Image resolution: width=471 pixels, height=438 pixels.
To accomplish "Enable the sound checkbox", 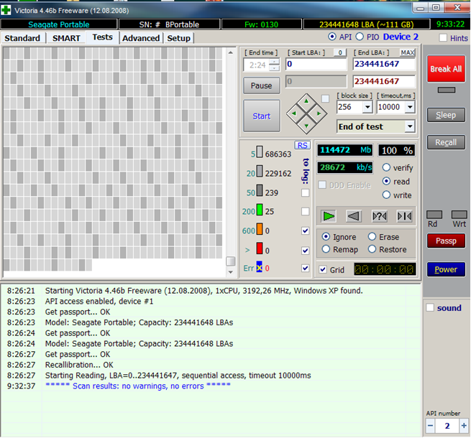I will point(430,307).
